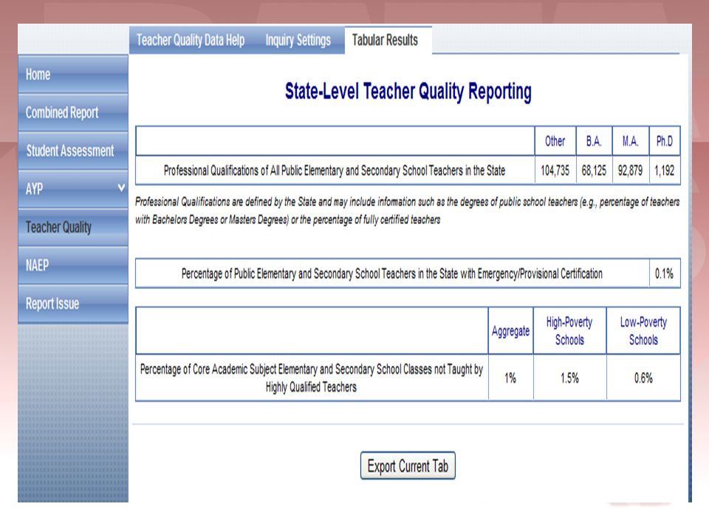Select the 92,879 cell value
Viewport: 709px width, 532px height.
coord(630,171)
